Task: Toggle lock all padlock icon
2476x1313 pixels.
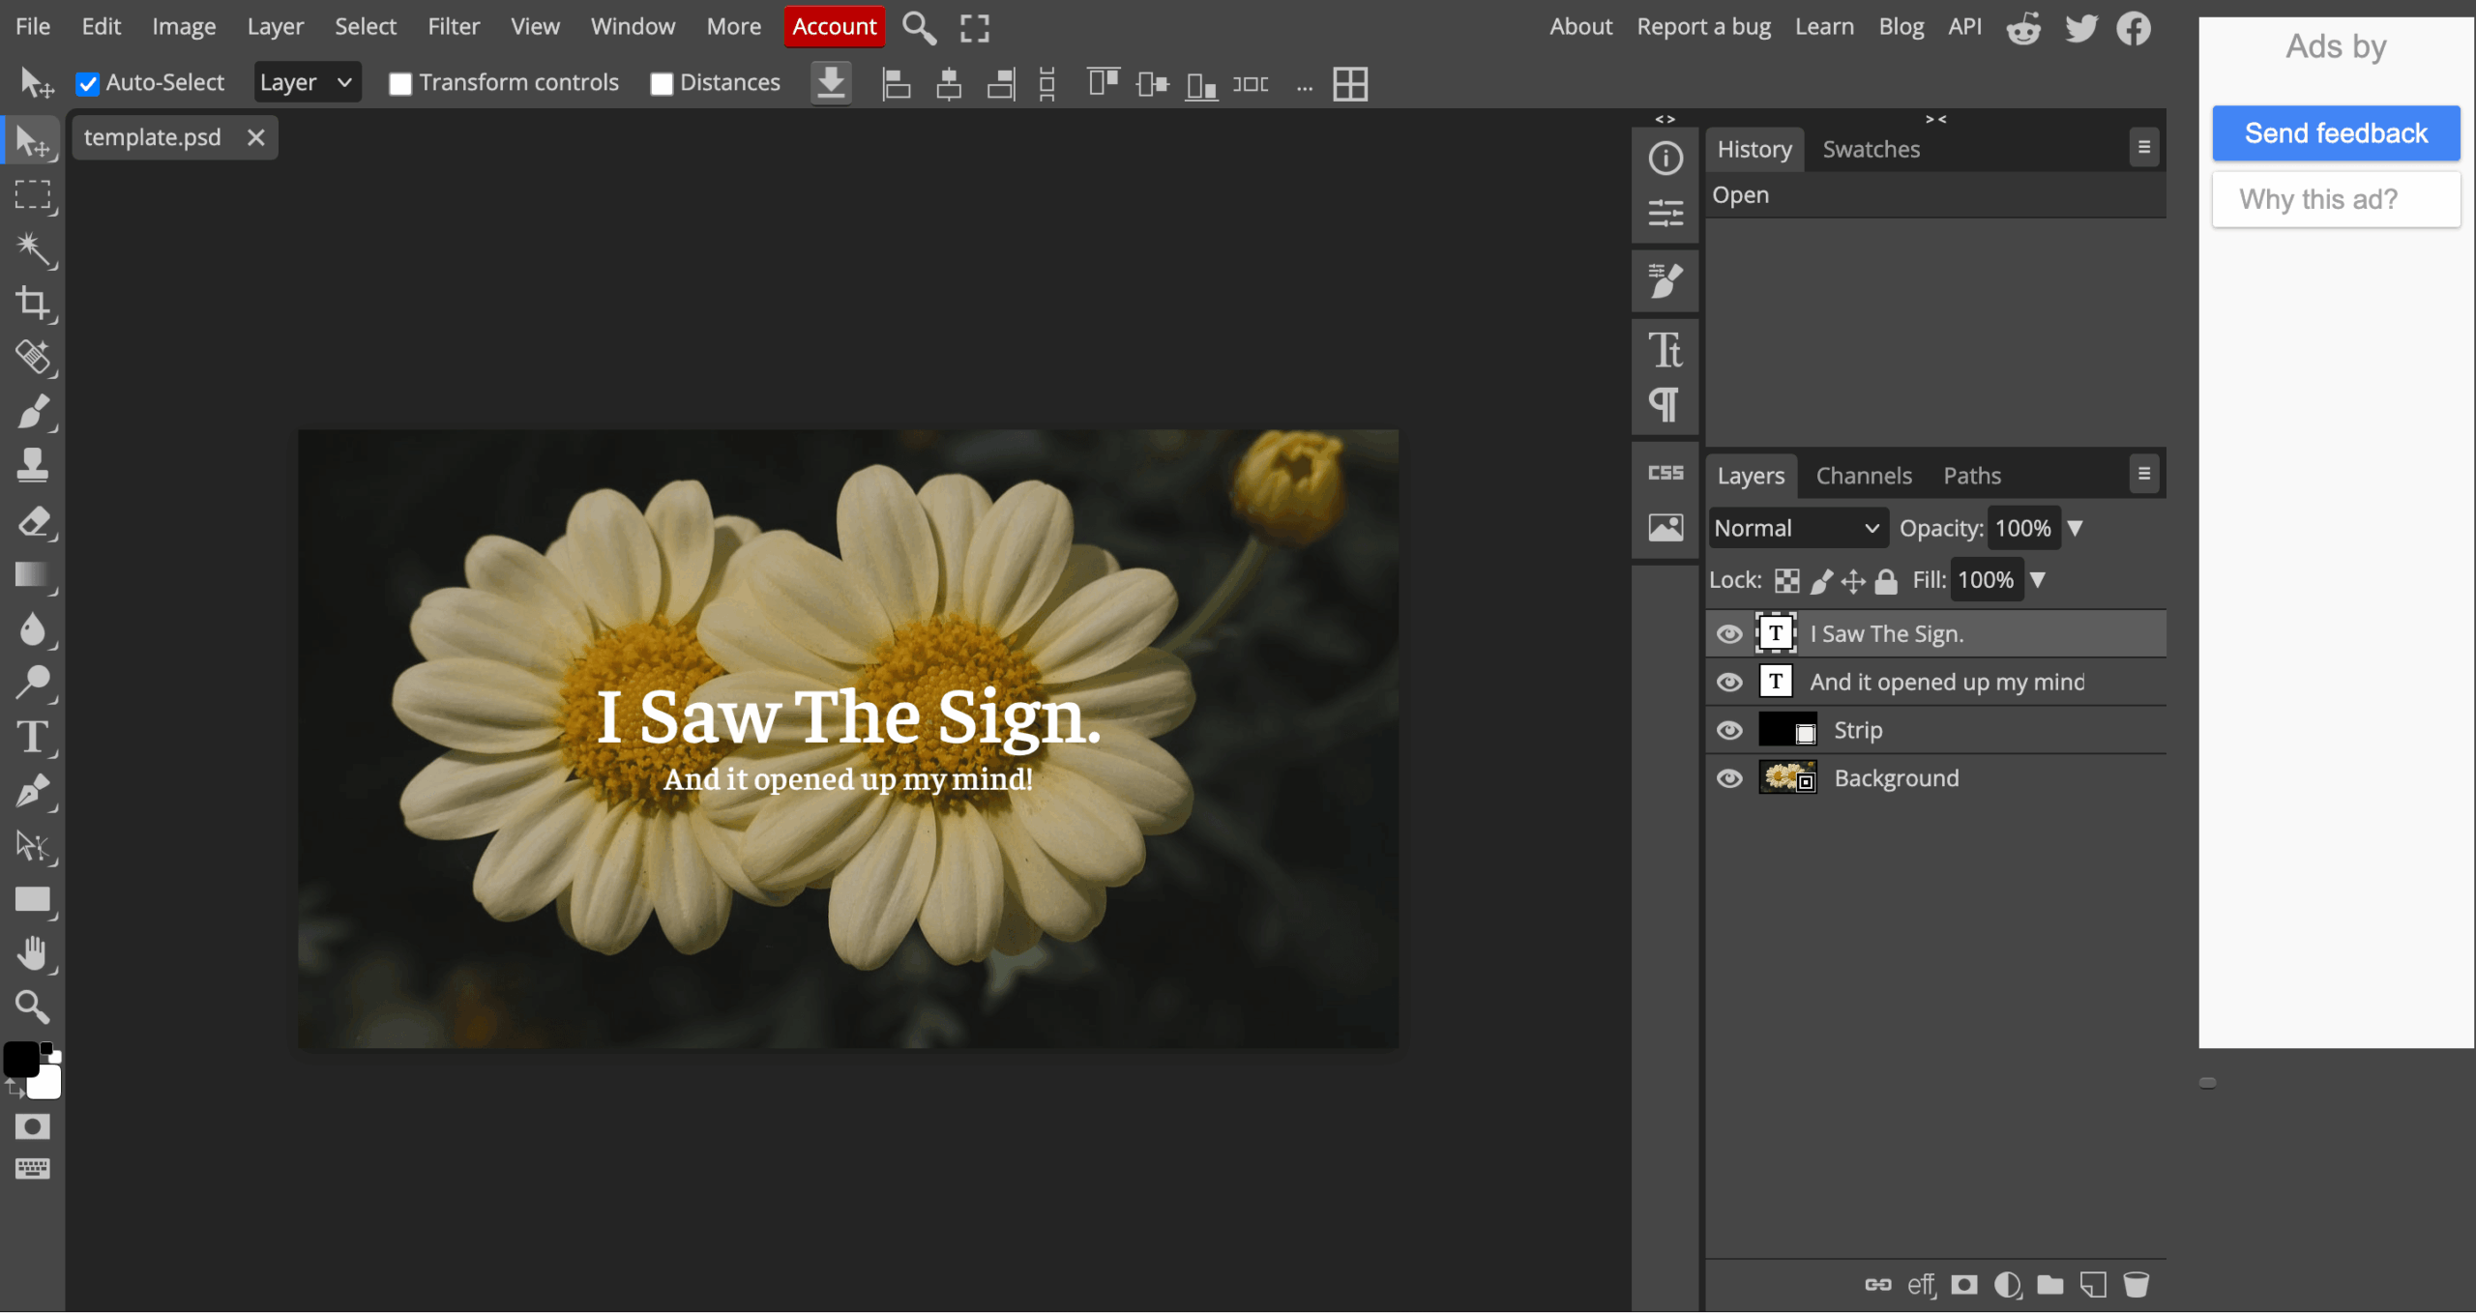Action: pyautogui.click(x=1886, y=581)
